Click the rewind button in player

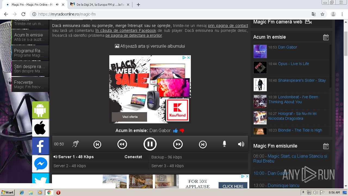[x=122, y=144]
